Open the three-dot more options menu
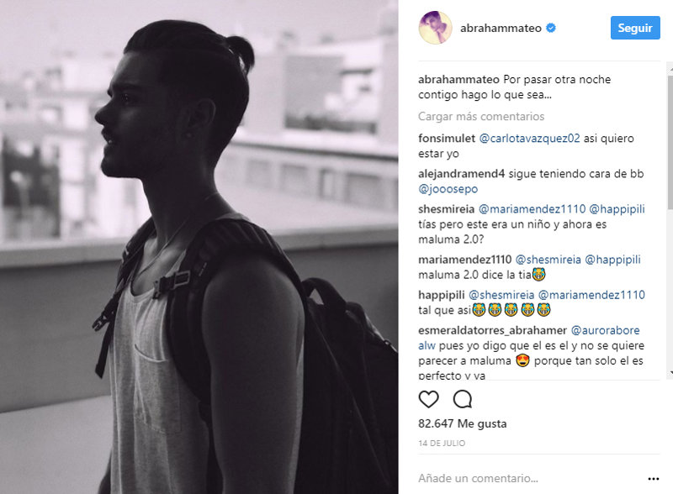The width and height of the screenshot is (673, 494). pyautogui.click(x=654, y=479)
